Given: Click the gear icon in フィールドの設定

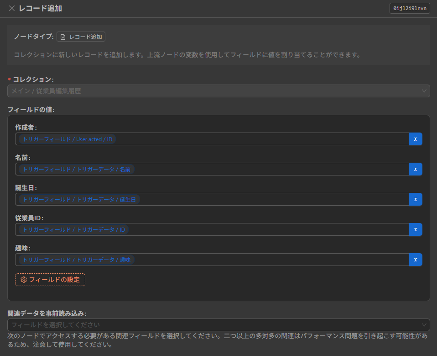Looking at the screenshot, I should (x=24, y=280).
